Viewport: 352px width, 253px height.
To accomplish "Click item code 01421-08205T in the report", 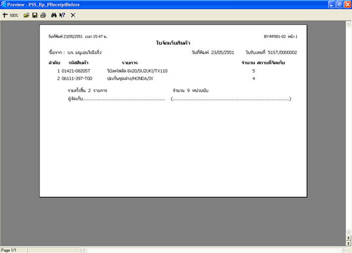I will (76, 71).
